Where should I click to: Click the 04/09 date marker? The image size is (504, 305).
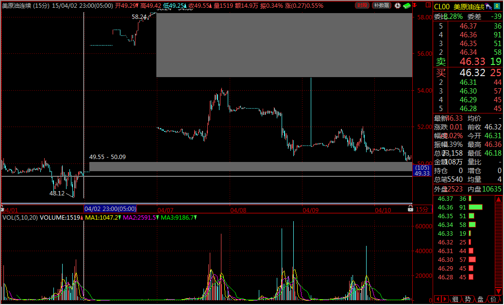[x=310, y=210]
